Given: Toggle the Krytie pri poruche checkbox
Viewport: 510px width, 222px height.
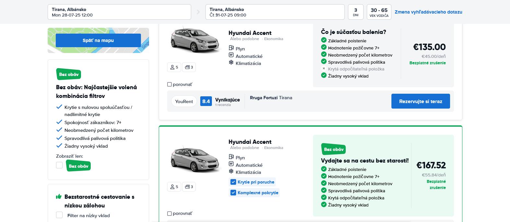Looking at the screenshot, I should pos(233,182).
